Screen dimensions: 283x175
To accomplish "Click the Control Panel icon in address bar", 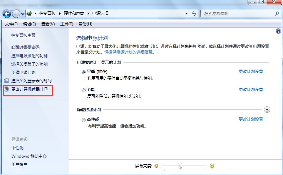I will 29,13.
